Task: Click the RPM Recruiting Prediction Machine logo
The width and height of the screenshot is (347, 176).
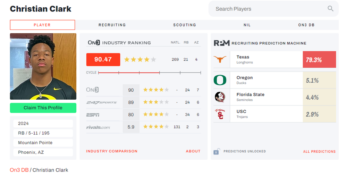Action: click(x=221, y=43)
